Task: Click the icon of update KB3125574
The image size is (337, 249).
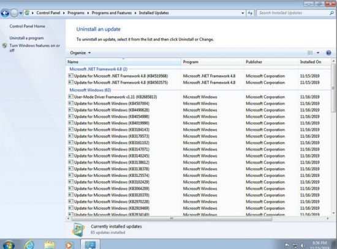Action: (x=70, y=175)
